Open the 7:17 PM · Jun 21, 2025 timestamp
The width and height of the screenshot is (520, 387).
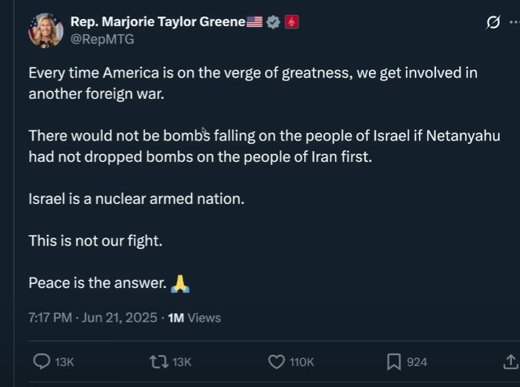[93, 317]
